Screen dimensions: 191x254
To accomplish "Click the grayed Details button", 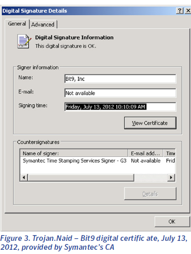I will [150, 194].
